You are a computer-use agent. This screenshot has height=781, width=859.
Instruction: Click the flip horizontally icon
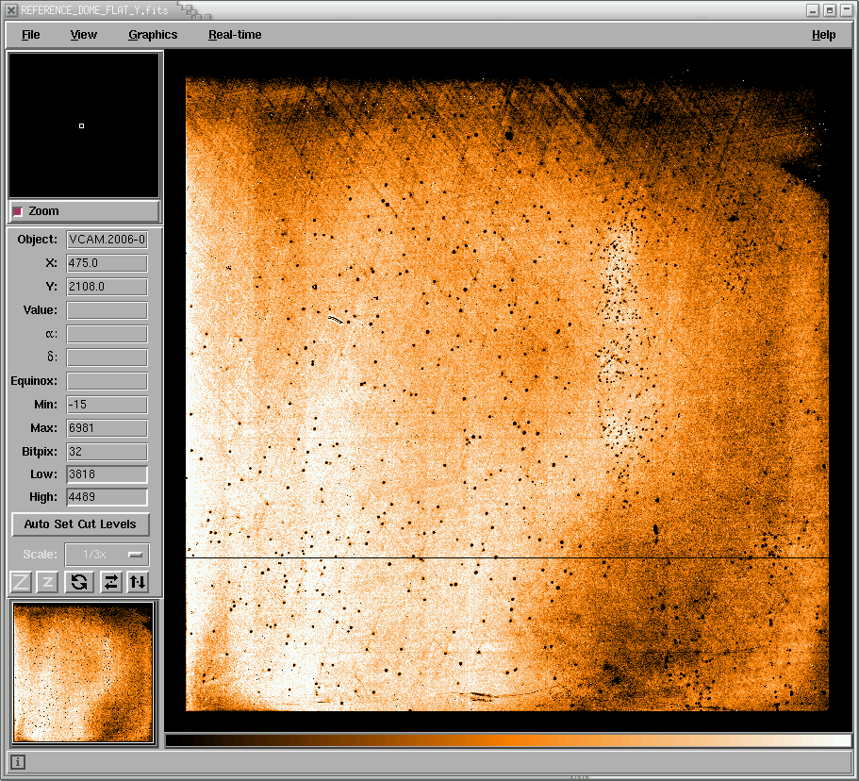111,582
